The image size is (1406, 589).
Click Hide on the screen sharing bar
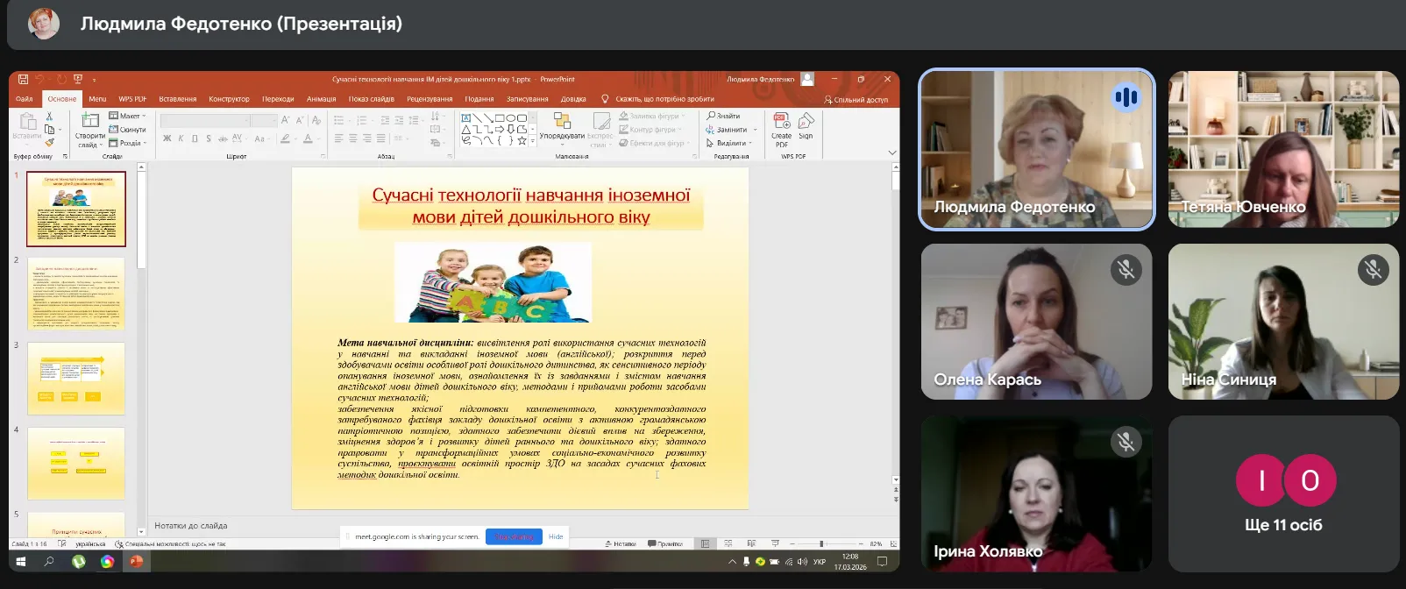pos(556,536)
